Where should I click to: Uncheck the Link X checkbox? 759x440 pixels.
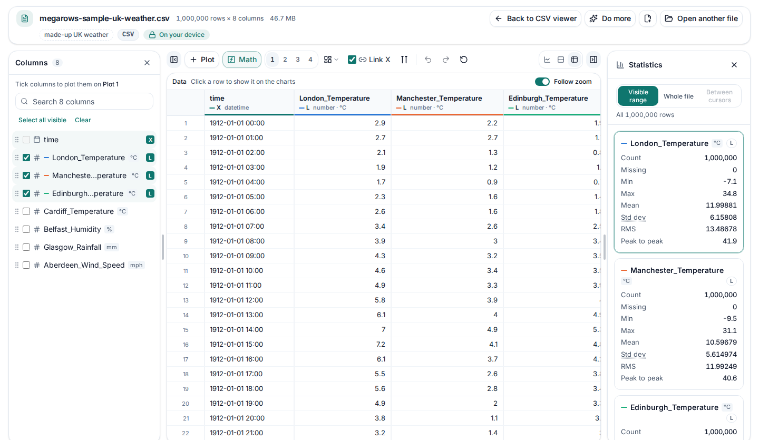352,60
